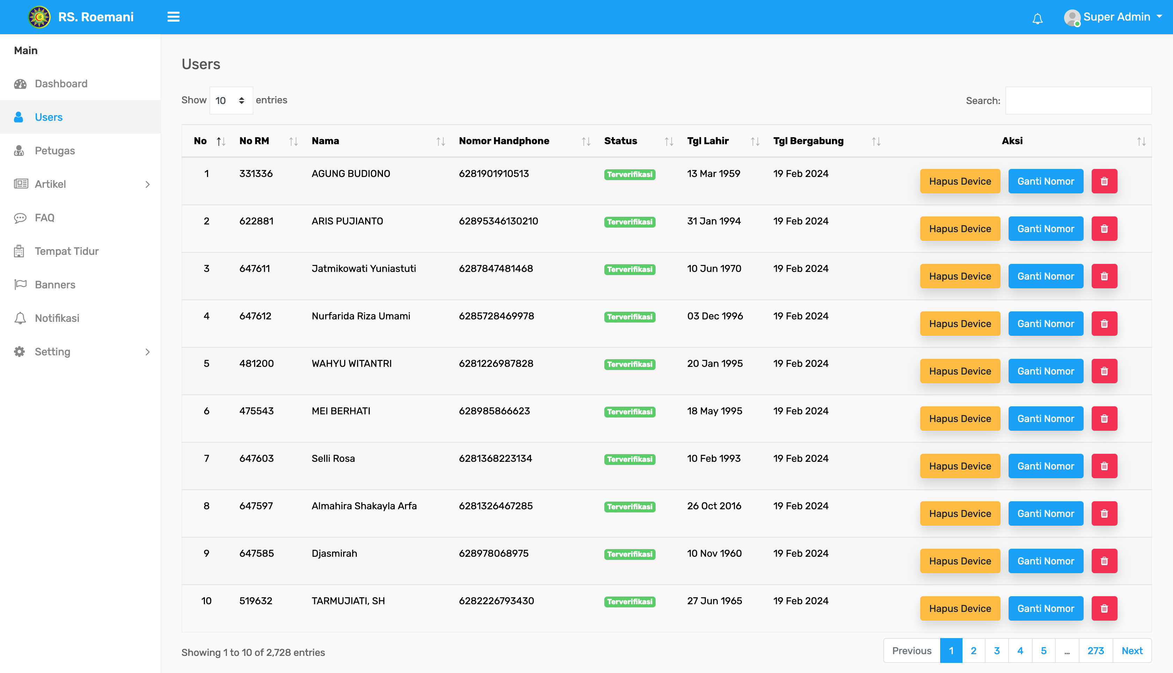Click the Next pagination button
The height and width of the screenshot is (673, 1173).
(x=1132, y=651)
